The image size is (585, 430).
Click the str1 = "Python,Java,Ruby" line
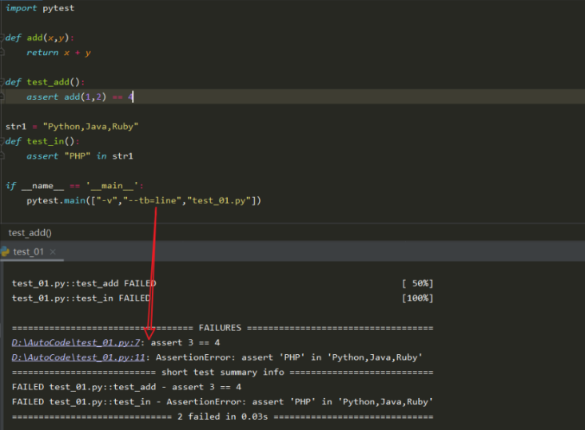[72, 127]
